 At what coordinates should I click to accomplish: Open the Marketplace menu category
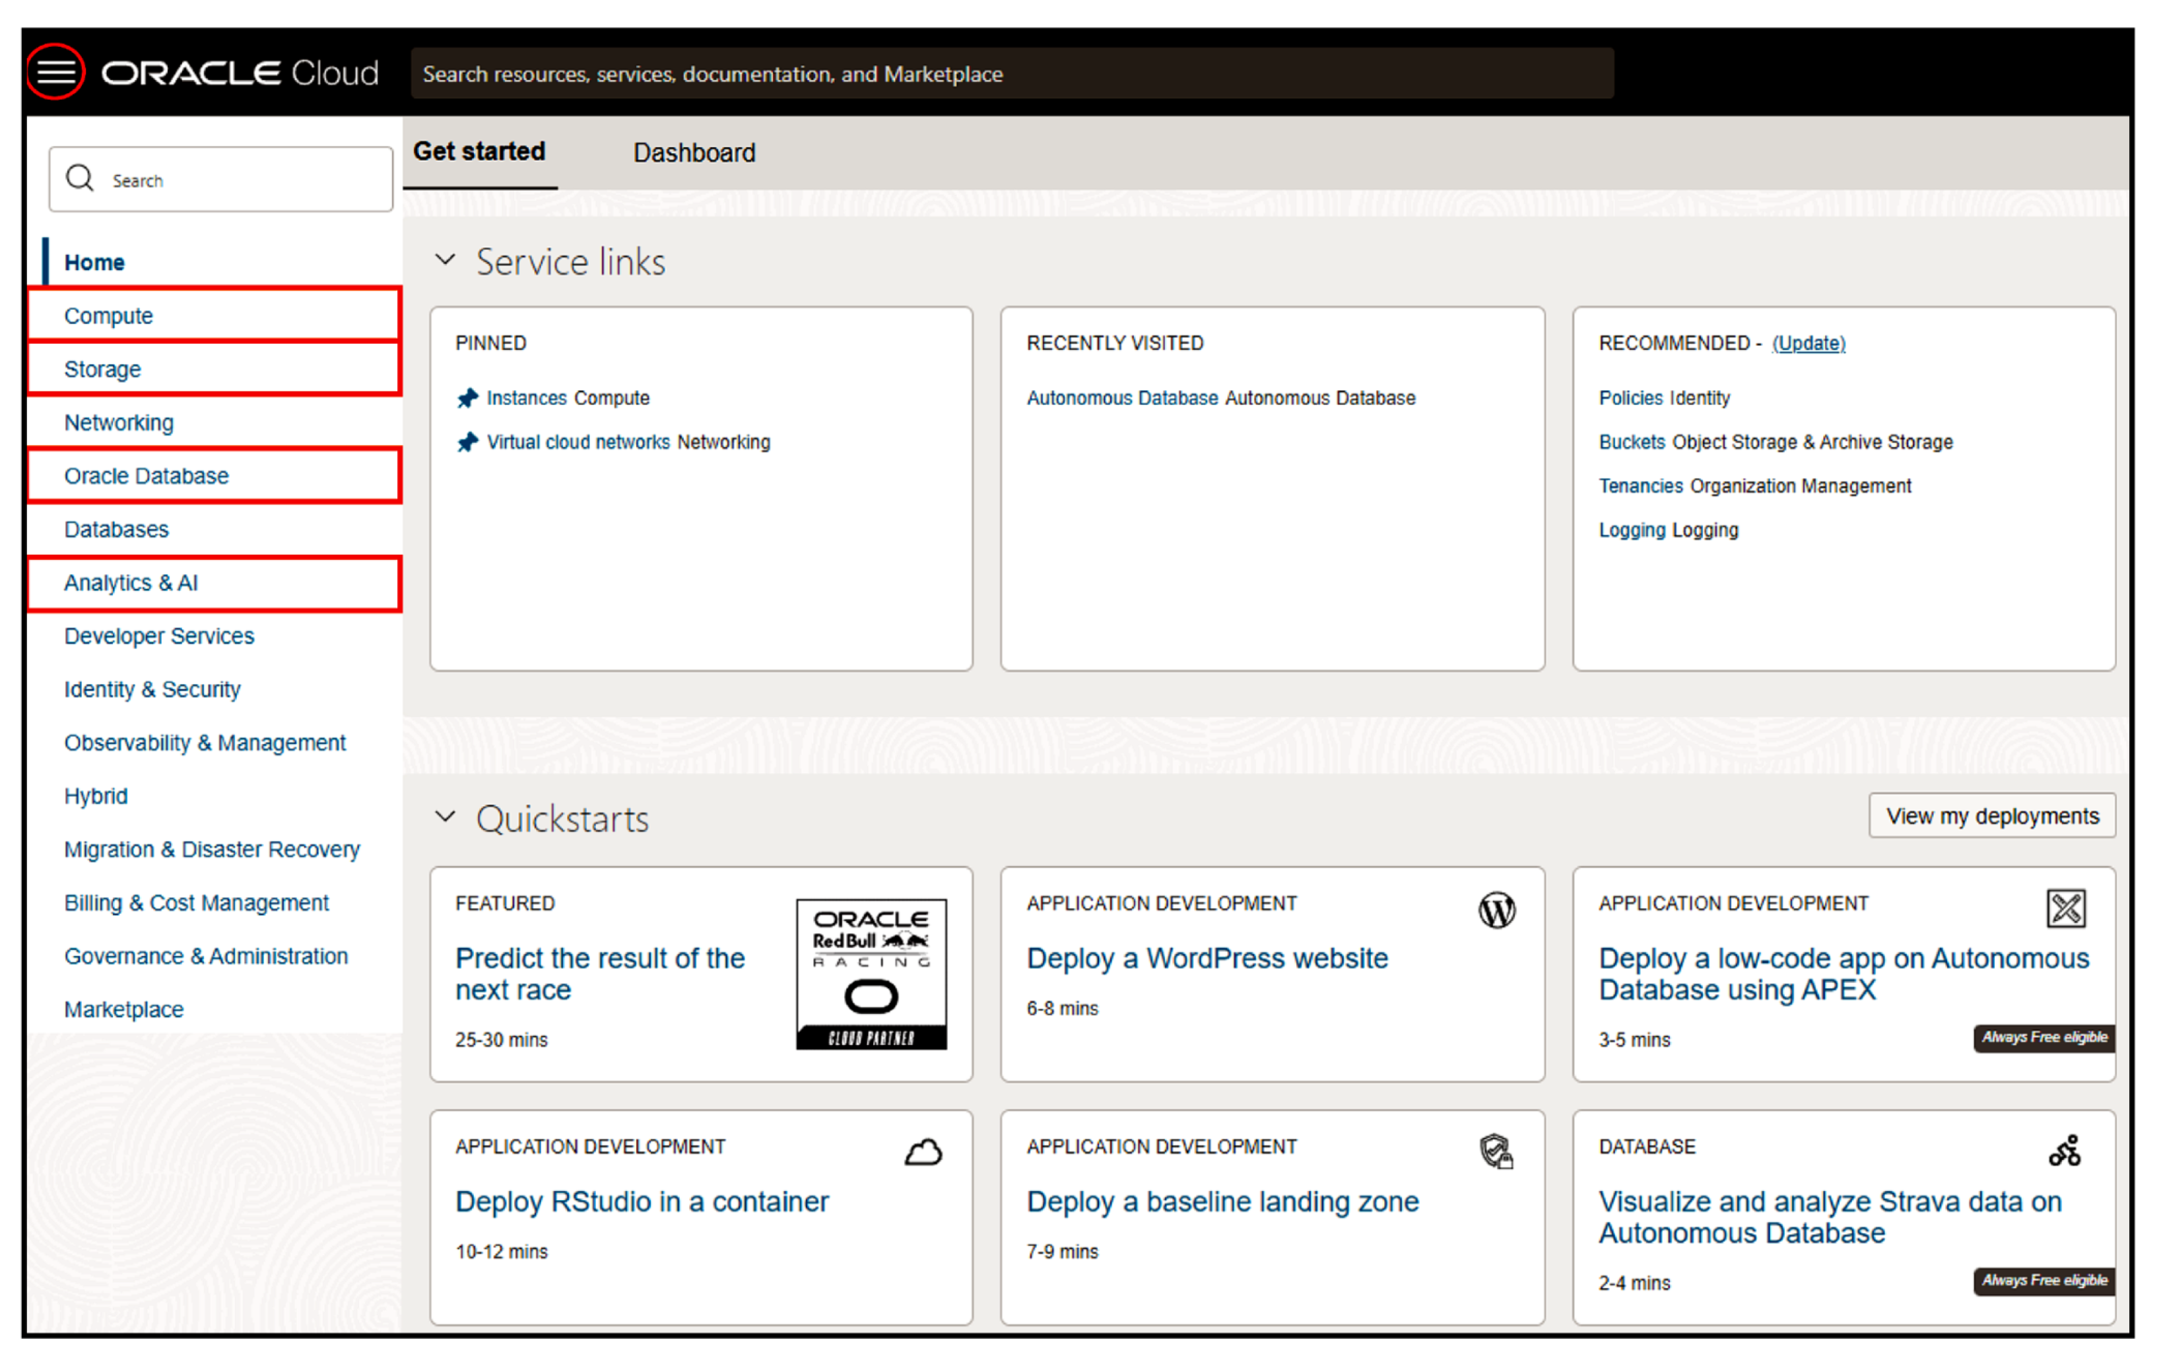click(123, 1009)
